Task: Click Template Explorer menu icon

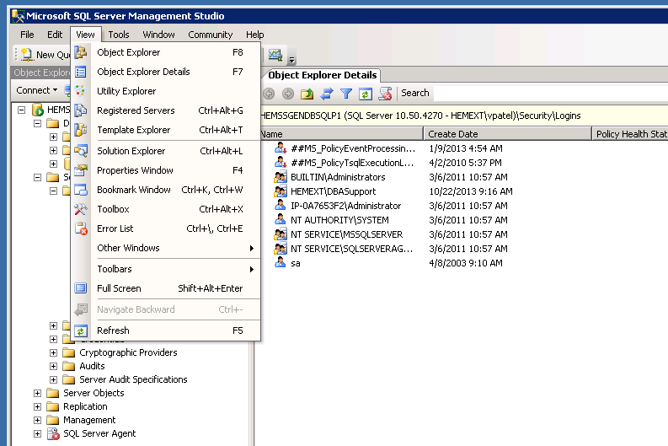Action: (x=81, y=130)
